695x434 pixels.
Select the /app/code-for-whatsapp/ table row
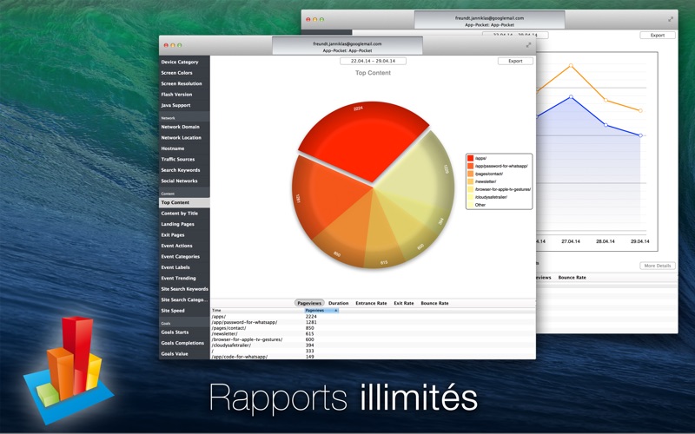[x=373, y=357]
